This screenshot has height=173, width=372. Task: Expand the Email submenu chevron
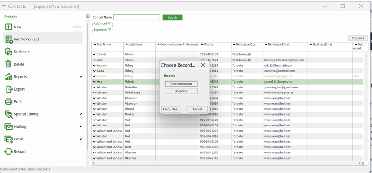81,139
